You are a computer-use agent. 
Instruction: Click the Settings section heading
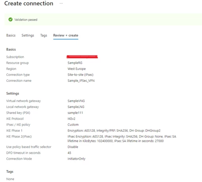[x=13, y=93]
